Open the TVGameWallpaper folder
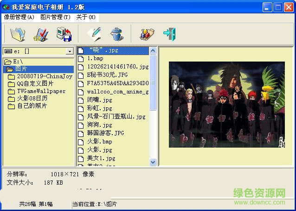 click(x=41, y=91)
